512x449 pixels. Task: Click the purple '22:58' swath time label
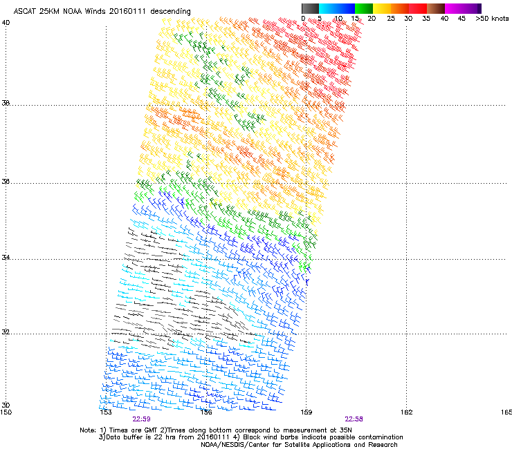click(x=354, y=419)
